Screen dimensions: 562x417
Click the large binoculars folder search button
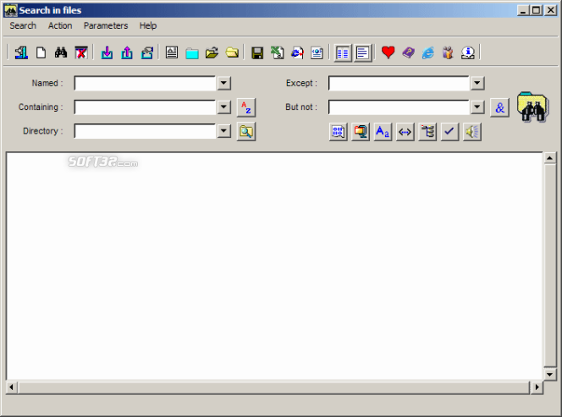pos(532,108)
